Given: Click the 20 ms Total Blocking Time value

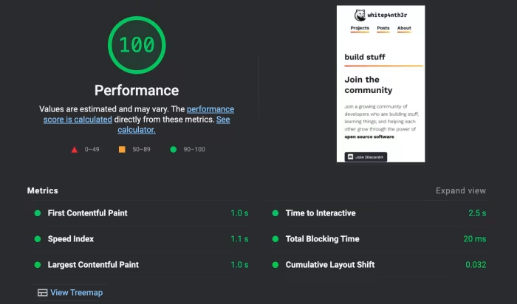Looking at the screenshot, I should point(475,239).
